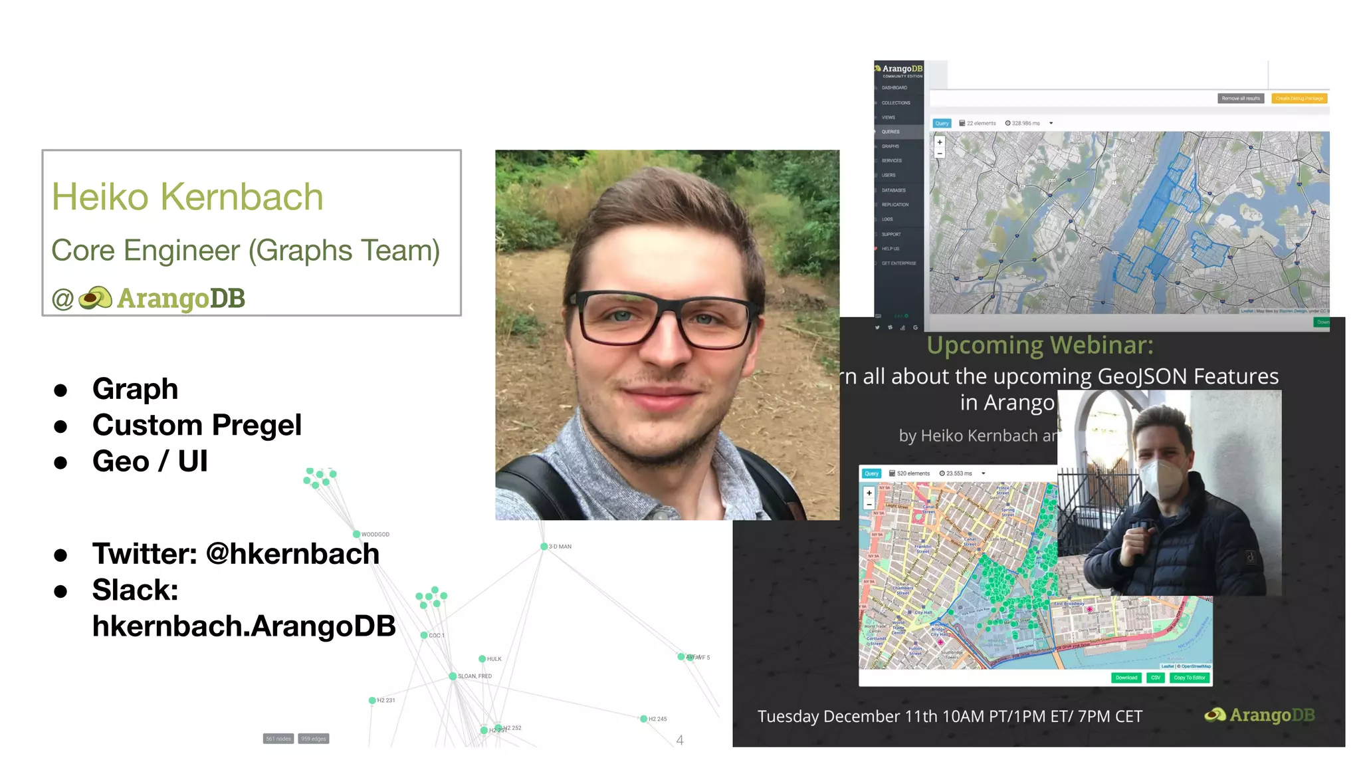
Task: Click the Custom Pregel bullet
Action: 197,425
